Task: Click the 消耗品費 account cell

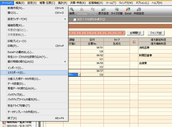Action: click(x=155, y=47)
